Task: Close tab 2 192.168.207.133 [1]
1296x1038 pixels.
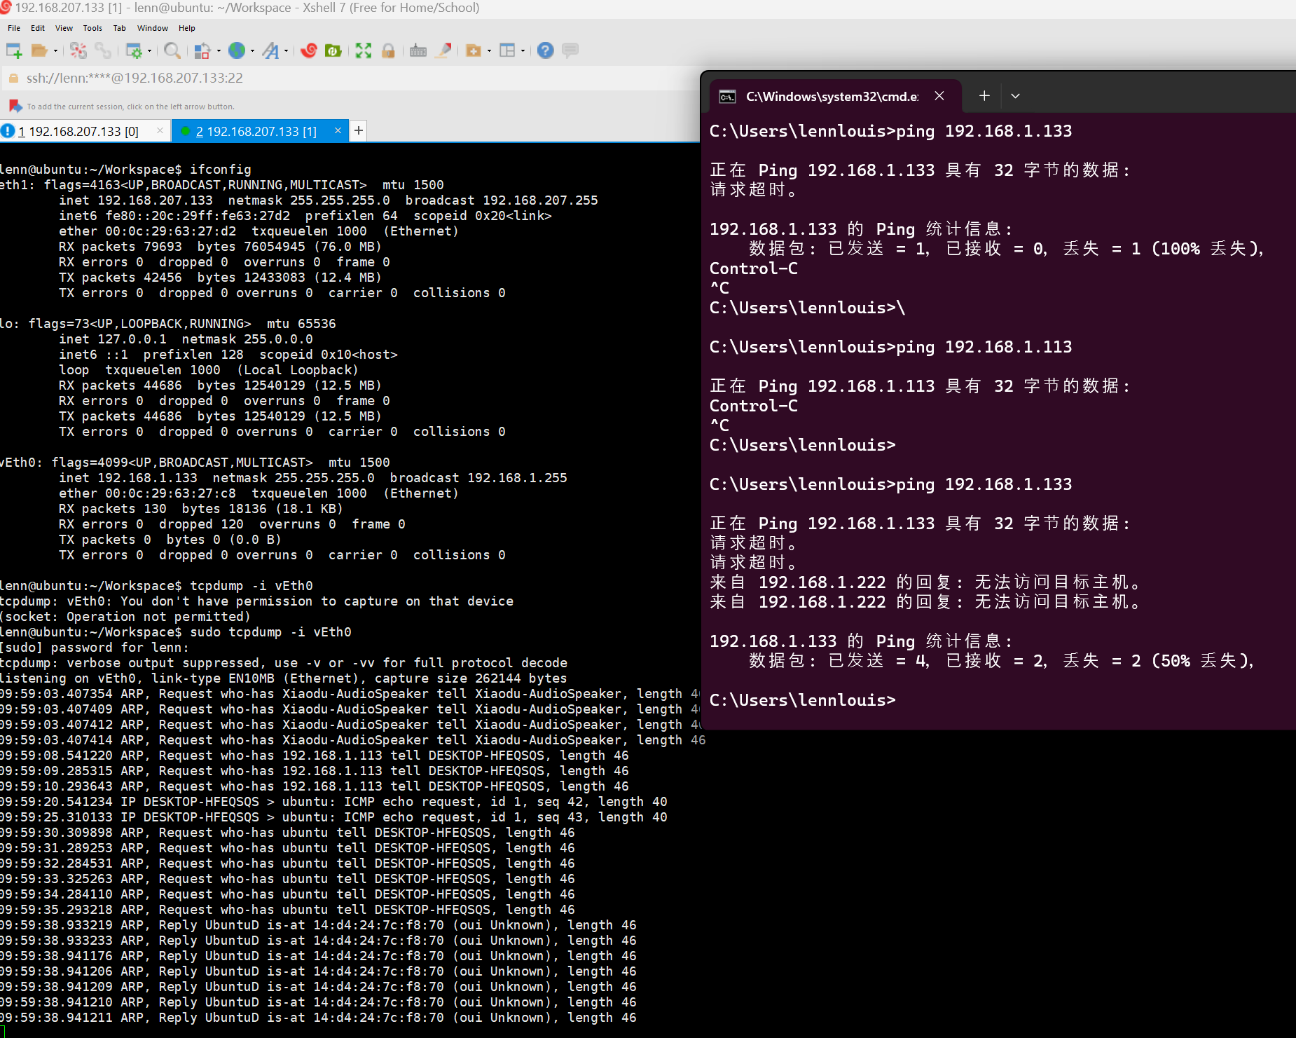Action: pyautogui.click(x=338, y=130)
